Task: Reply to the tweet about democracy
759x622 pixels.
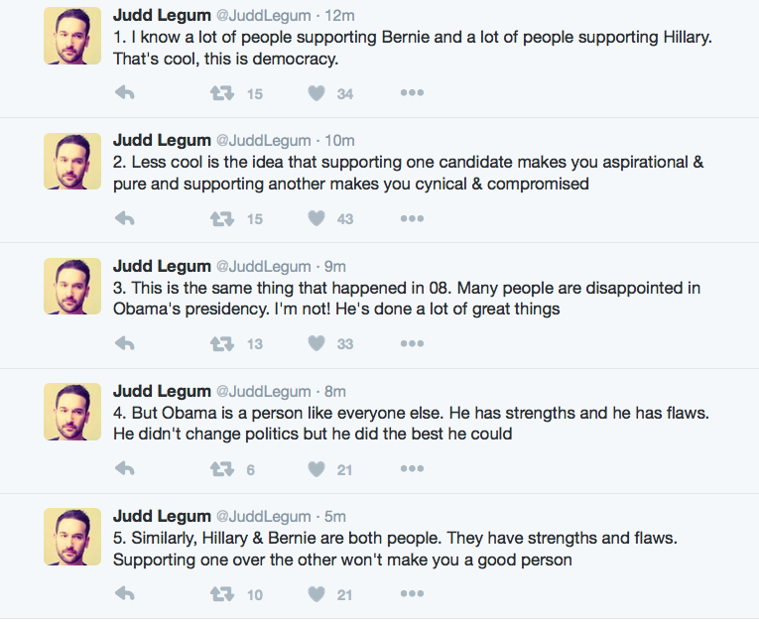Action: 125,92
